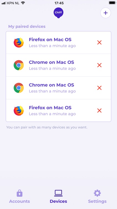Tap the Chrome icon in the second row
Image resolution: width=117 pixels, height=209 pixels.
click(x=19, y=65)
